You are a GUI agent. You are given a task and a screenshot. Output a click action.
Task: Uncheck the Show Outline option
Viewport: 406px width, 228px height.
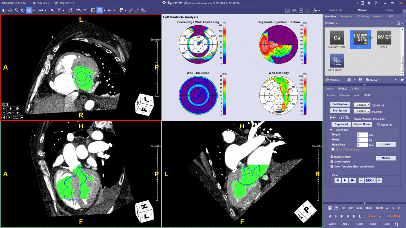click(332, 161)
